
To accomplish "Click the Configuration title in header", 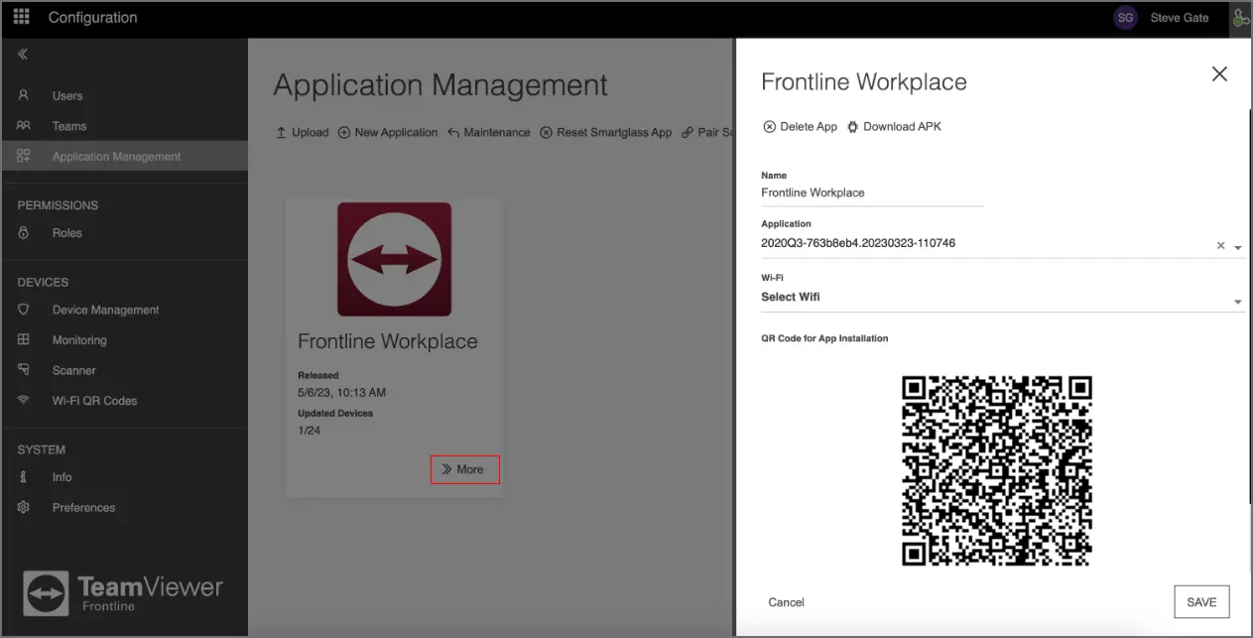I will point(92,18).
